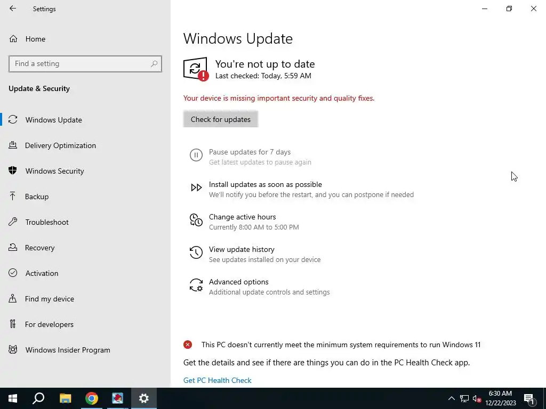This screenshot has height=409, width=546.
Task: Select the Recovery icon in the sidebar
Action: (x=13, y=247)
